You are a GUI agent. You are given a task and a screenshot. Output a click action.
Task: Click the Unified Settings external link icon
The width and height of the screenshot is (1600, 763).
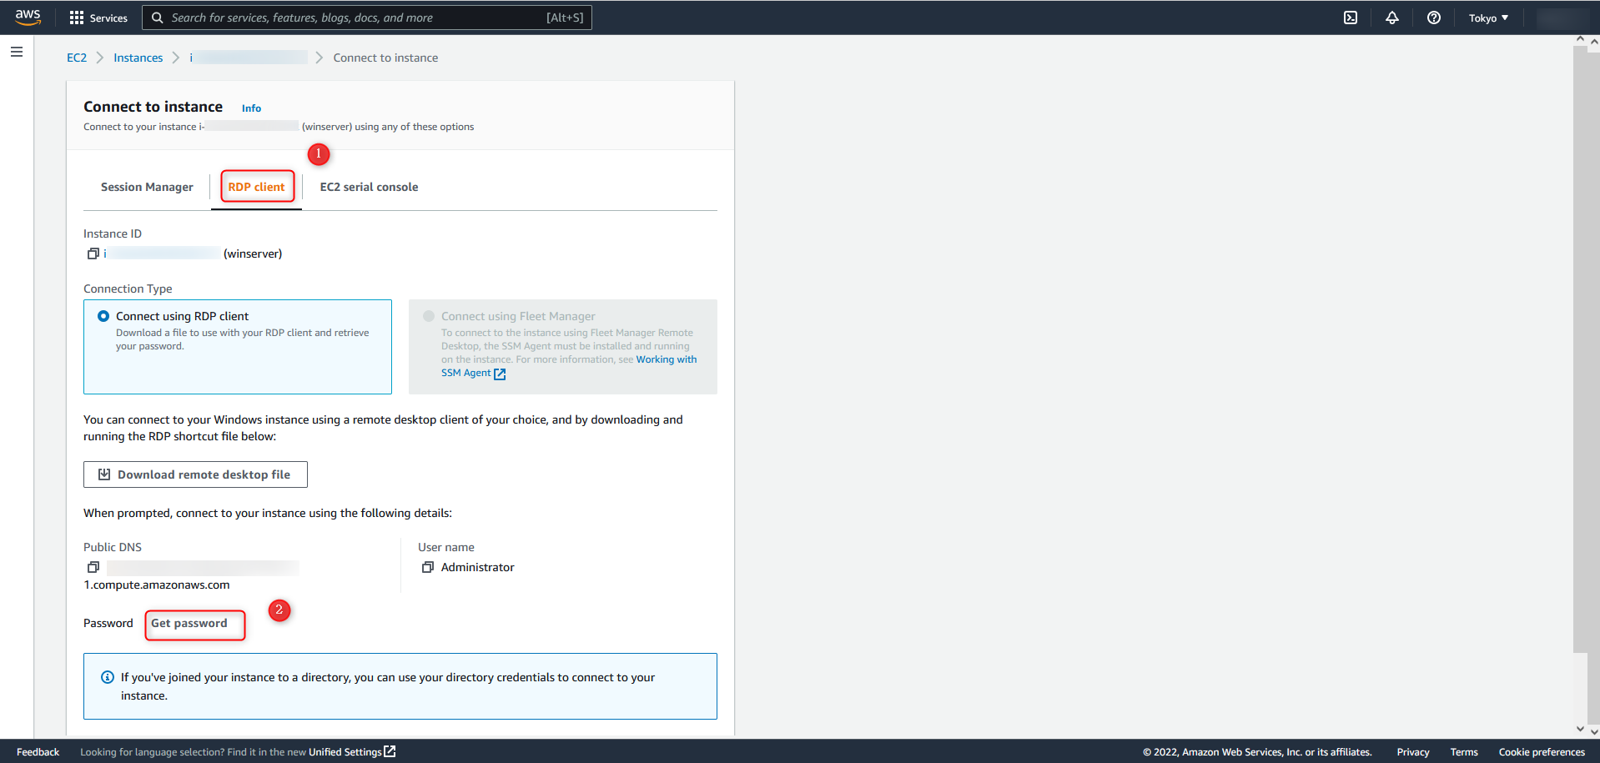click(390, 751)
